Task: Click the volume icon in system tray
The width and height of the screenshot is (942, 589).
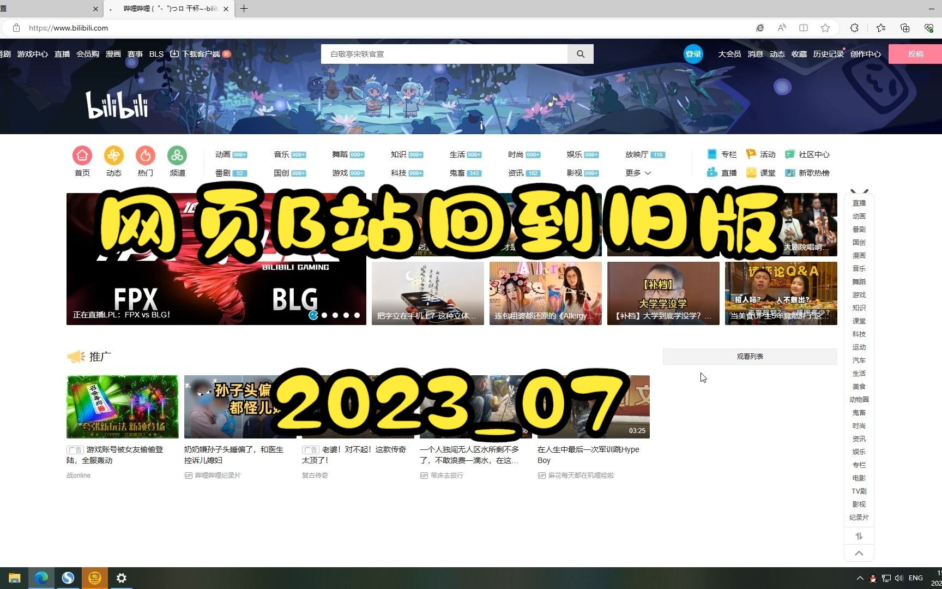Action: coord(899,578)
